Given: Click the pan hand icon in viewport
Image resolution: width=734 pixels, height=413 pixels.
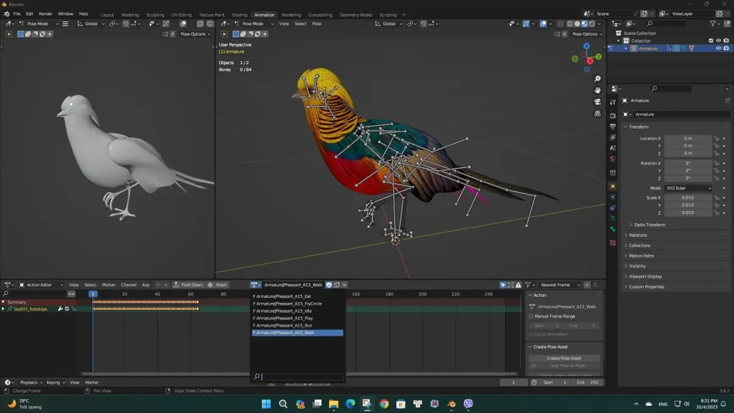Looking at the screenshot, I should (x=598, y=91).
